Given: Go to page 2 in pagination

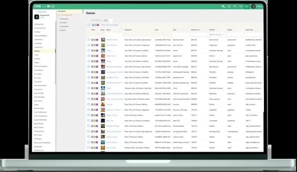Looking at the screenshot, I should [94, 20].
